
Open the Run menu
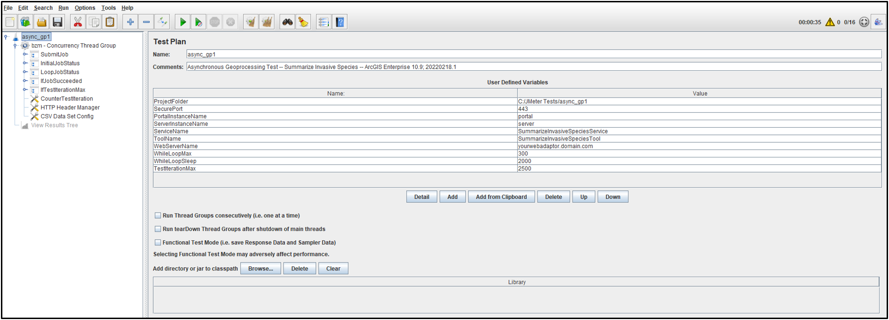coord(63,8)
